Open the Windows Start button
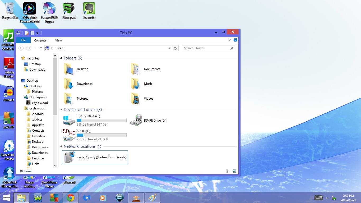The height and width of the screenshot is (203, 361). [x=7, y=198]
